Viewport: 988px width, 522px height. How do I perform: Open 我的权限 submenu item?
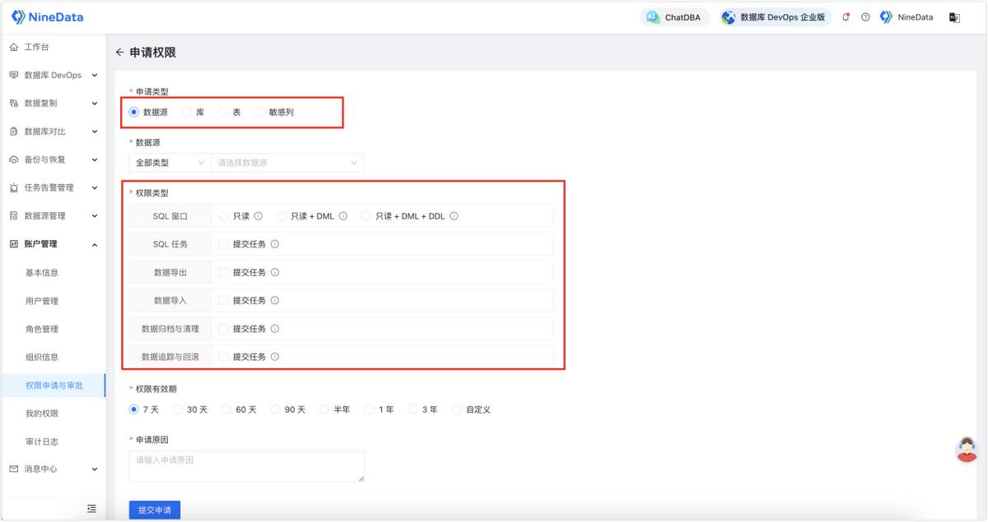pos(42,413)
